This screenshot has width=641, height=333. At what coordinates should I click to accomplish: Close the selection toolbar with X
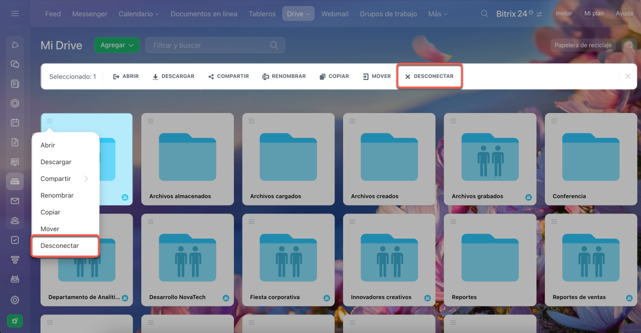[x=627, y=76]
